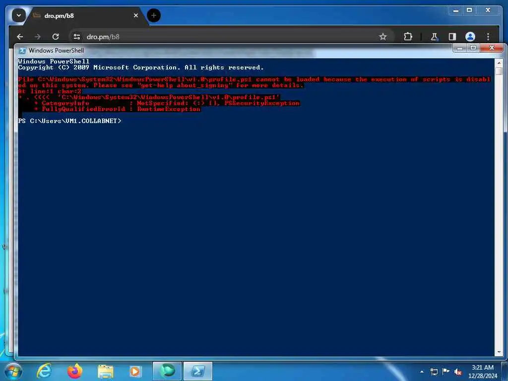Launch Firefox from taskbar

point(75,371)
